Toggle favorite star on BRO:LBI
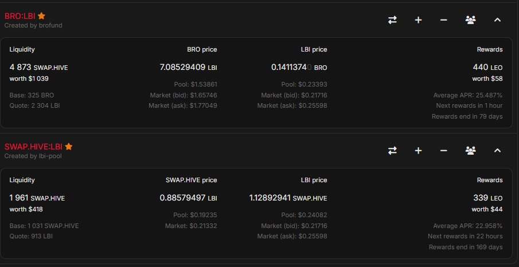The width and height of the screenshot is (519, 267). pos(42,16)
